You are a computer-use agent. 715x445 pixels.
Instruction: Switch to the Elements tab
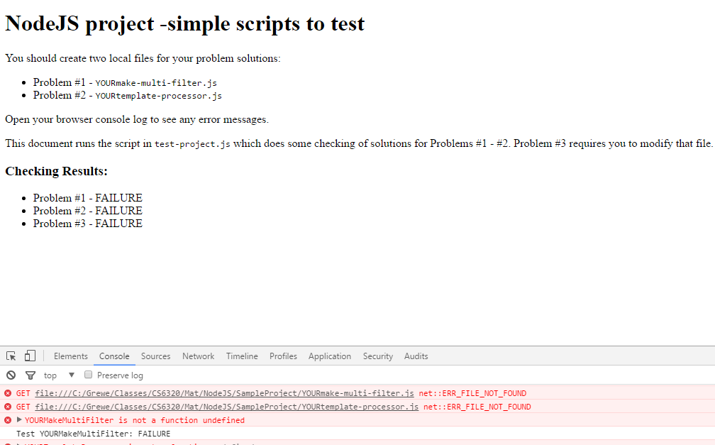point(71,356)
